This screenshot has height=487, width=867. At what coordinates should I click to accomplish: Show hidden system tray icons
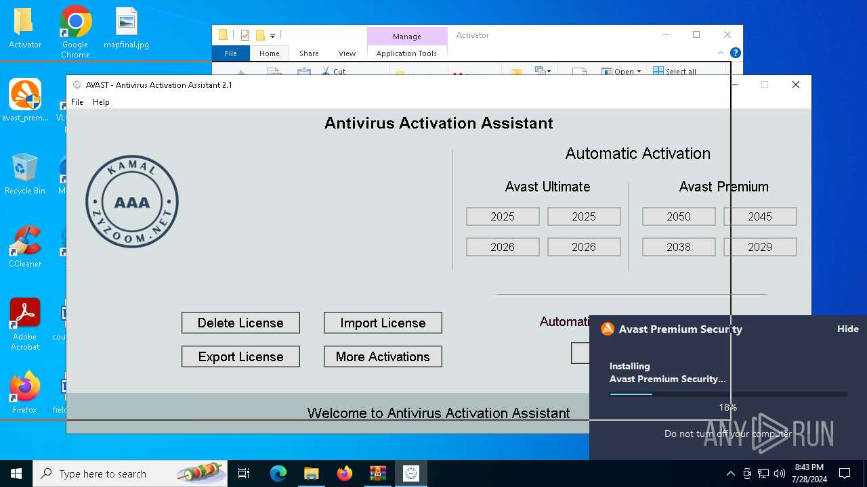coord(730,473)
